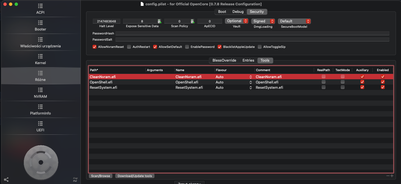This screenshot has height=184, width=401.
Task: Click the PayPal donate icon
Action: pyautogui.click(x=75, y=180)
